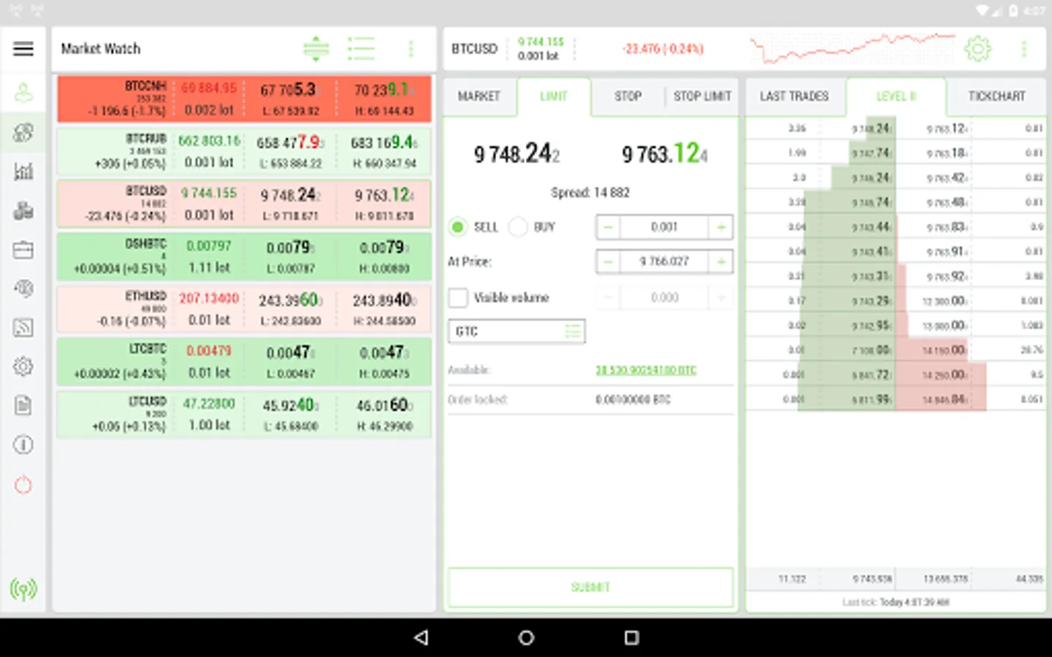Open the Market Watch three-dot overflow menu
This screenshot has width=1052, height=657.
point(411,49)
